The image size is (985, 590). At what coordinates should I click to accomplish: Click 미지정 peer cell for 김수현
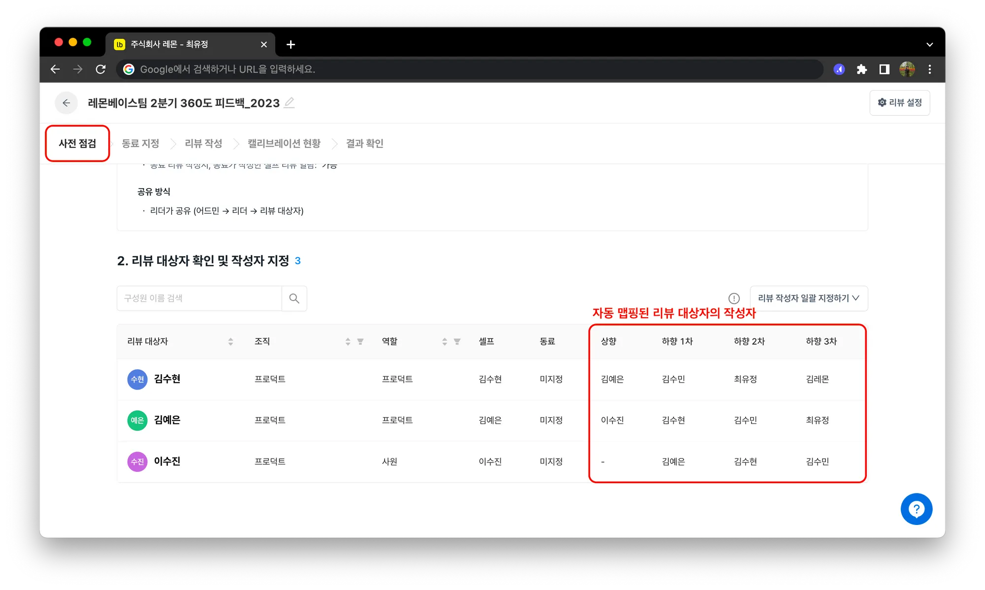[551, 379]
